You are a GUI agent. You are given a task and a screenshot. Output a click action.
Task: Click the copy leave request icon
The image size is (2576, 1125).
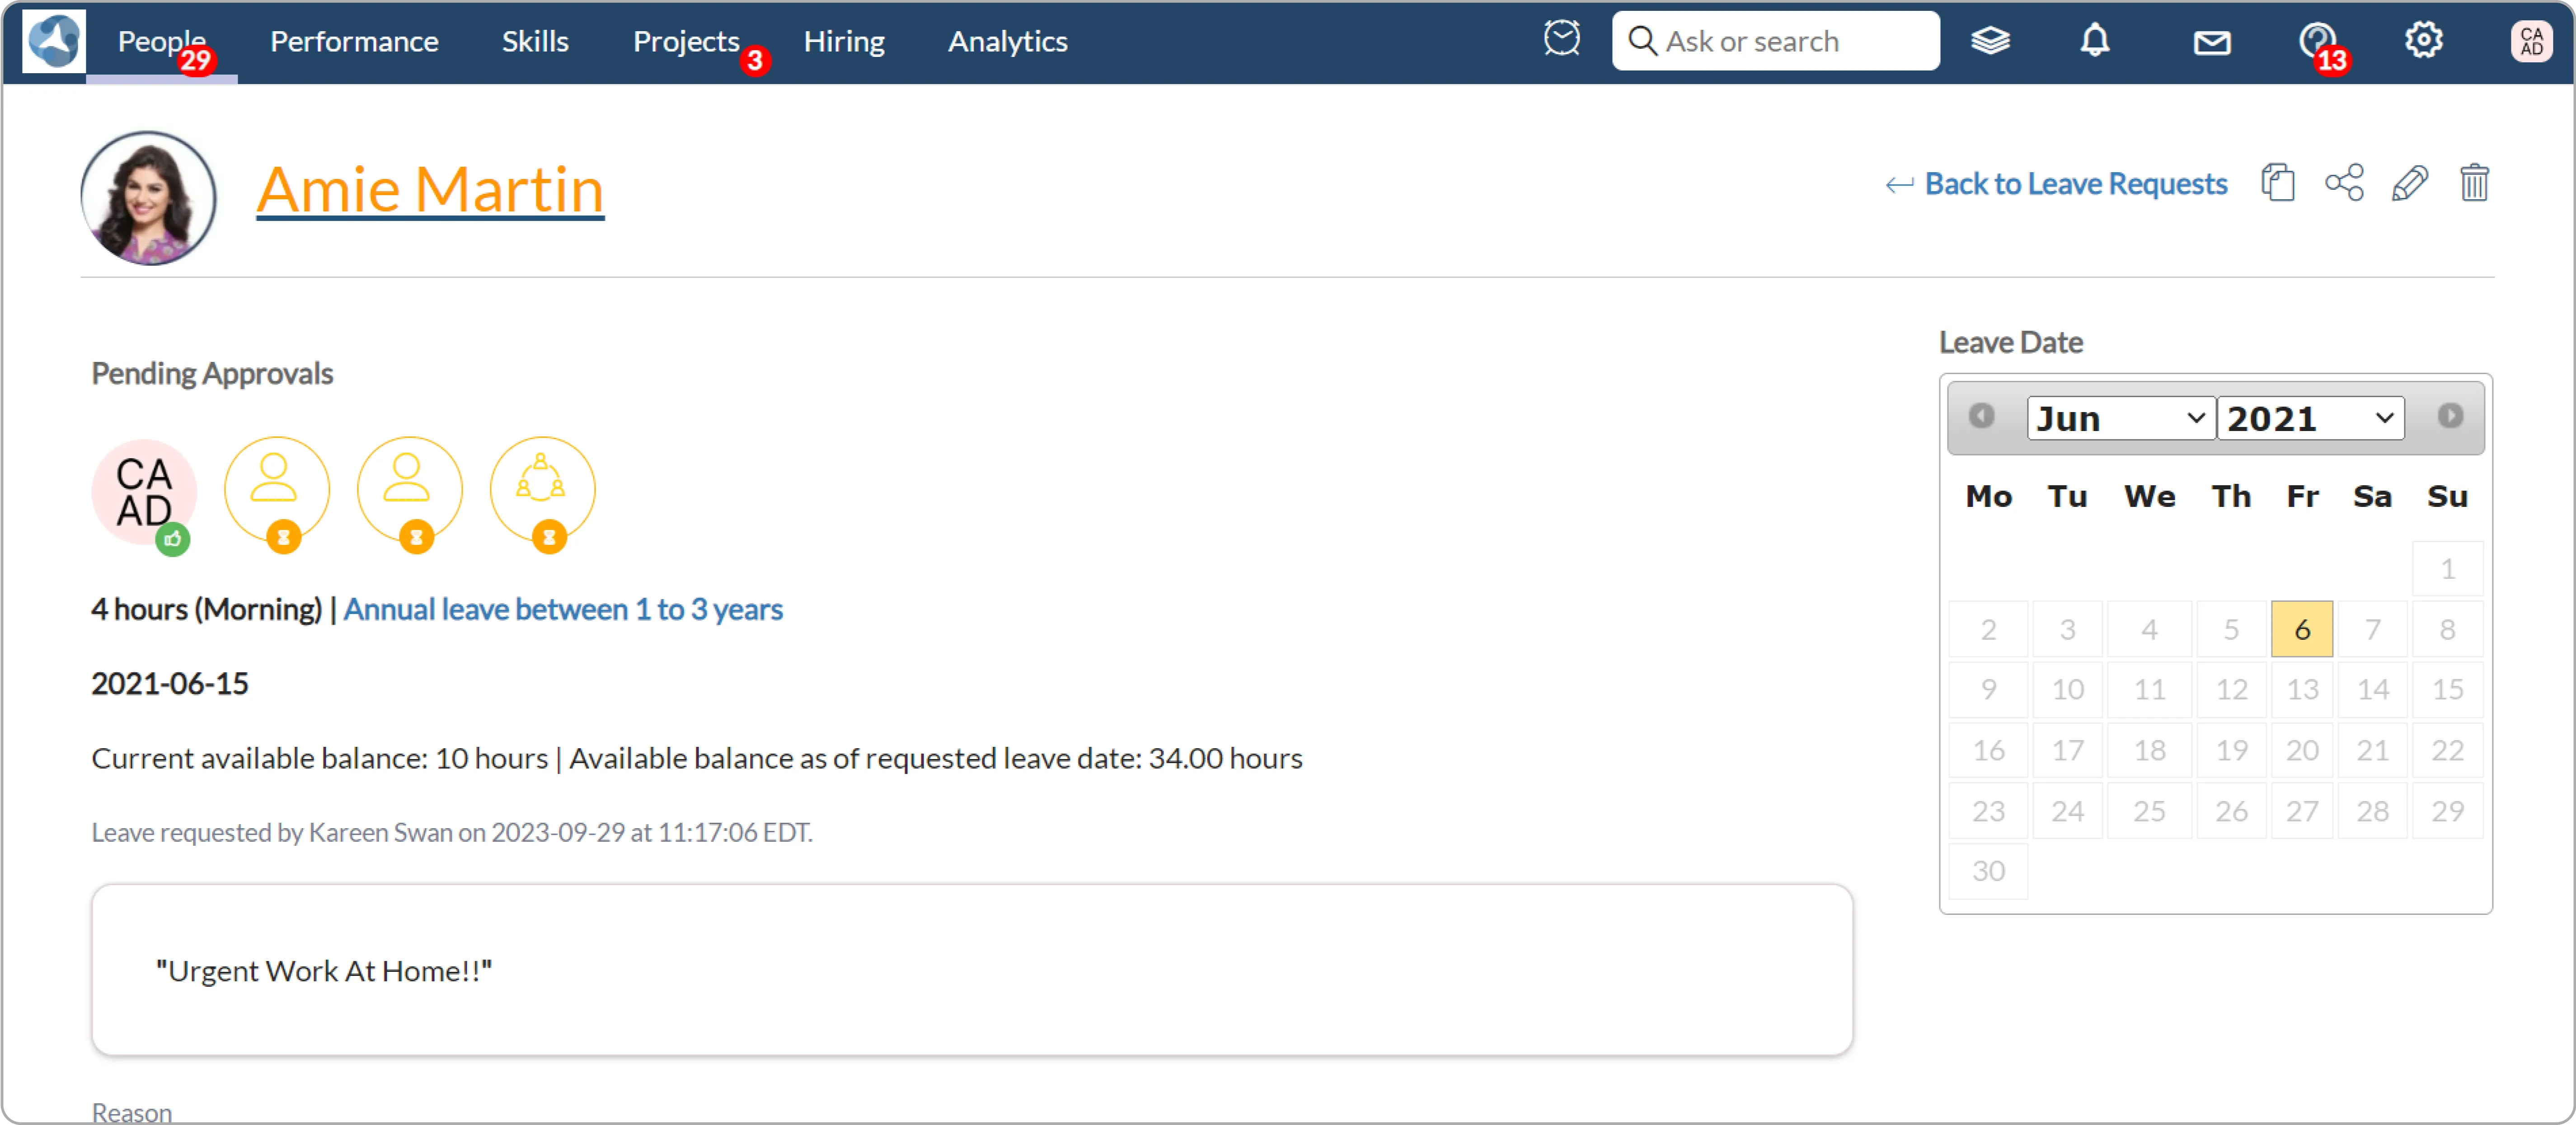(2277, 183)
